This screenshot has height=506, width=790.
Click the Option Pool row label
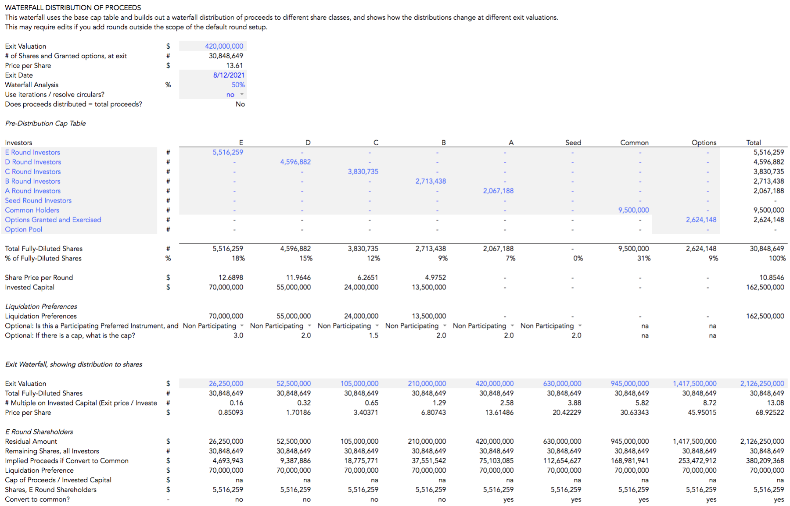(24, 229)
